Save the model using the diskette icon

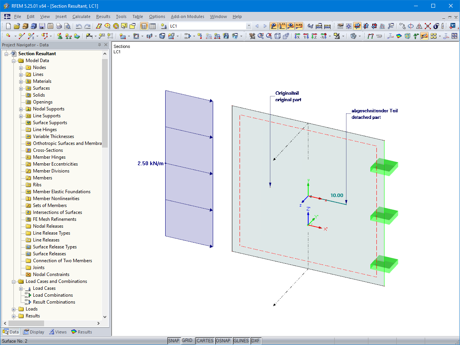coord(42,26)
